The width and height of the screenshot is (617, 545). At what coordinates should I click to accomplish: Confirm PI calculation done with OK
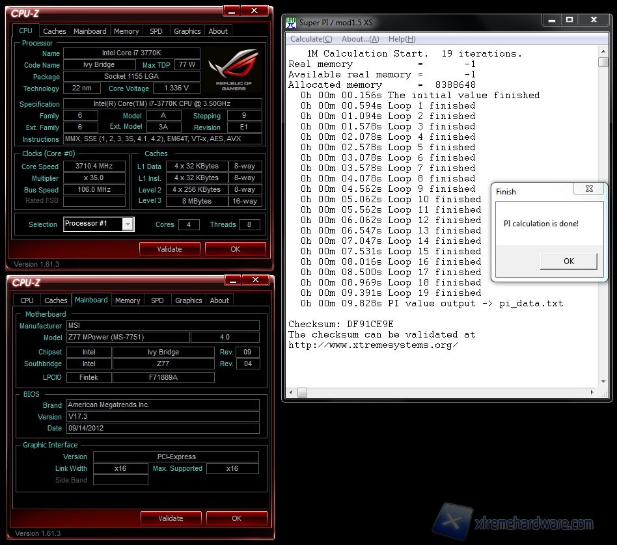pyautogui.click(x=568, y=261)
